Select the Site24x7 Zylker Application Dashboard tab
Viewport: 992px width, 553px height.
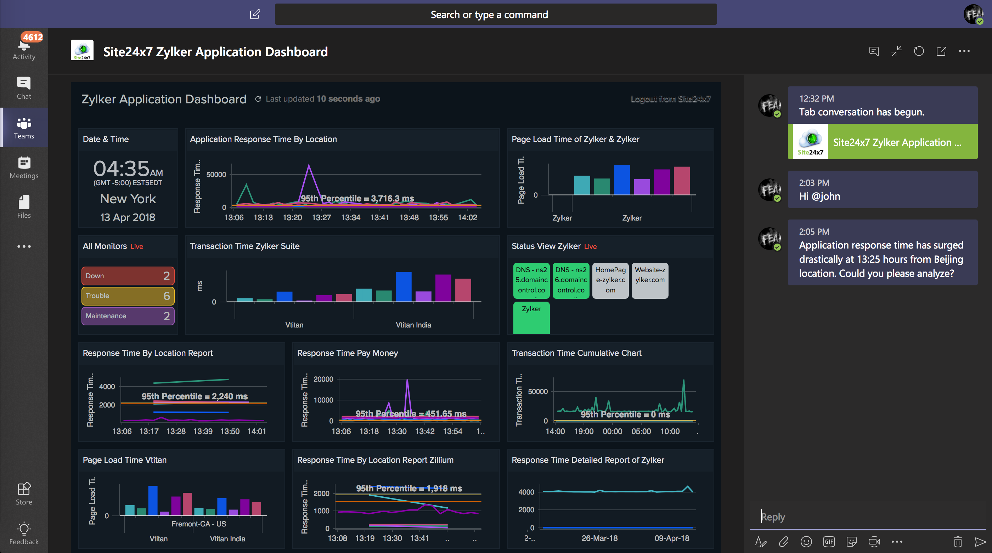pyautogui.click(x=215, y=52)
